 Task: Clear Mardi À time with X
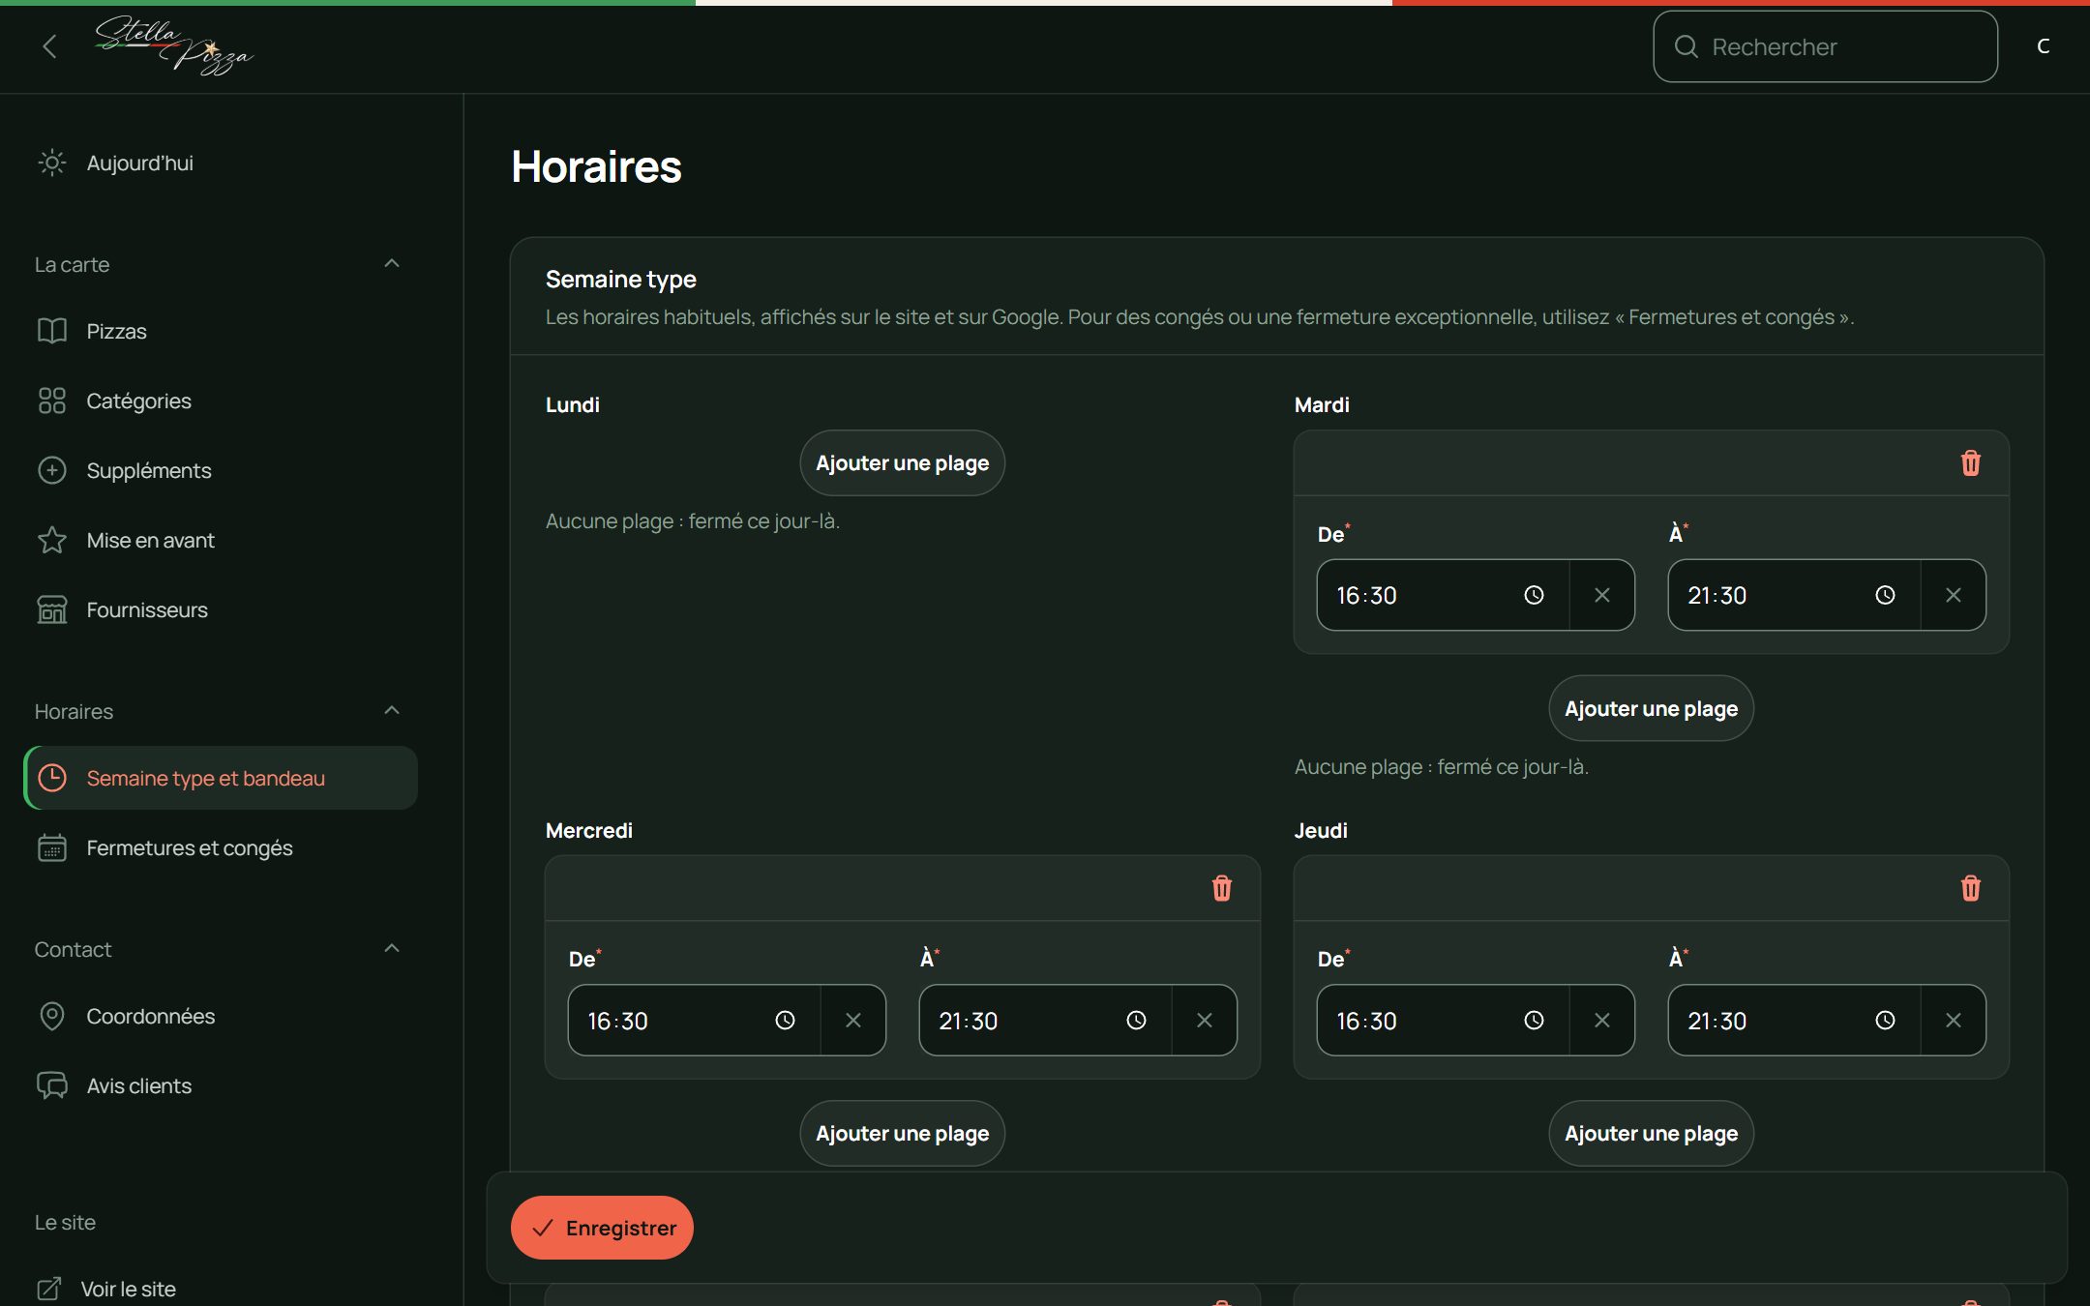click(x=1953, y=595)
